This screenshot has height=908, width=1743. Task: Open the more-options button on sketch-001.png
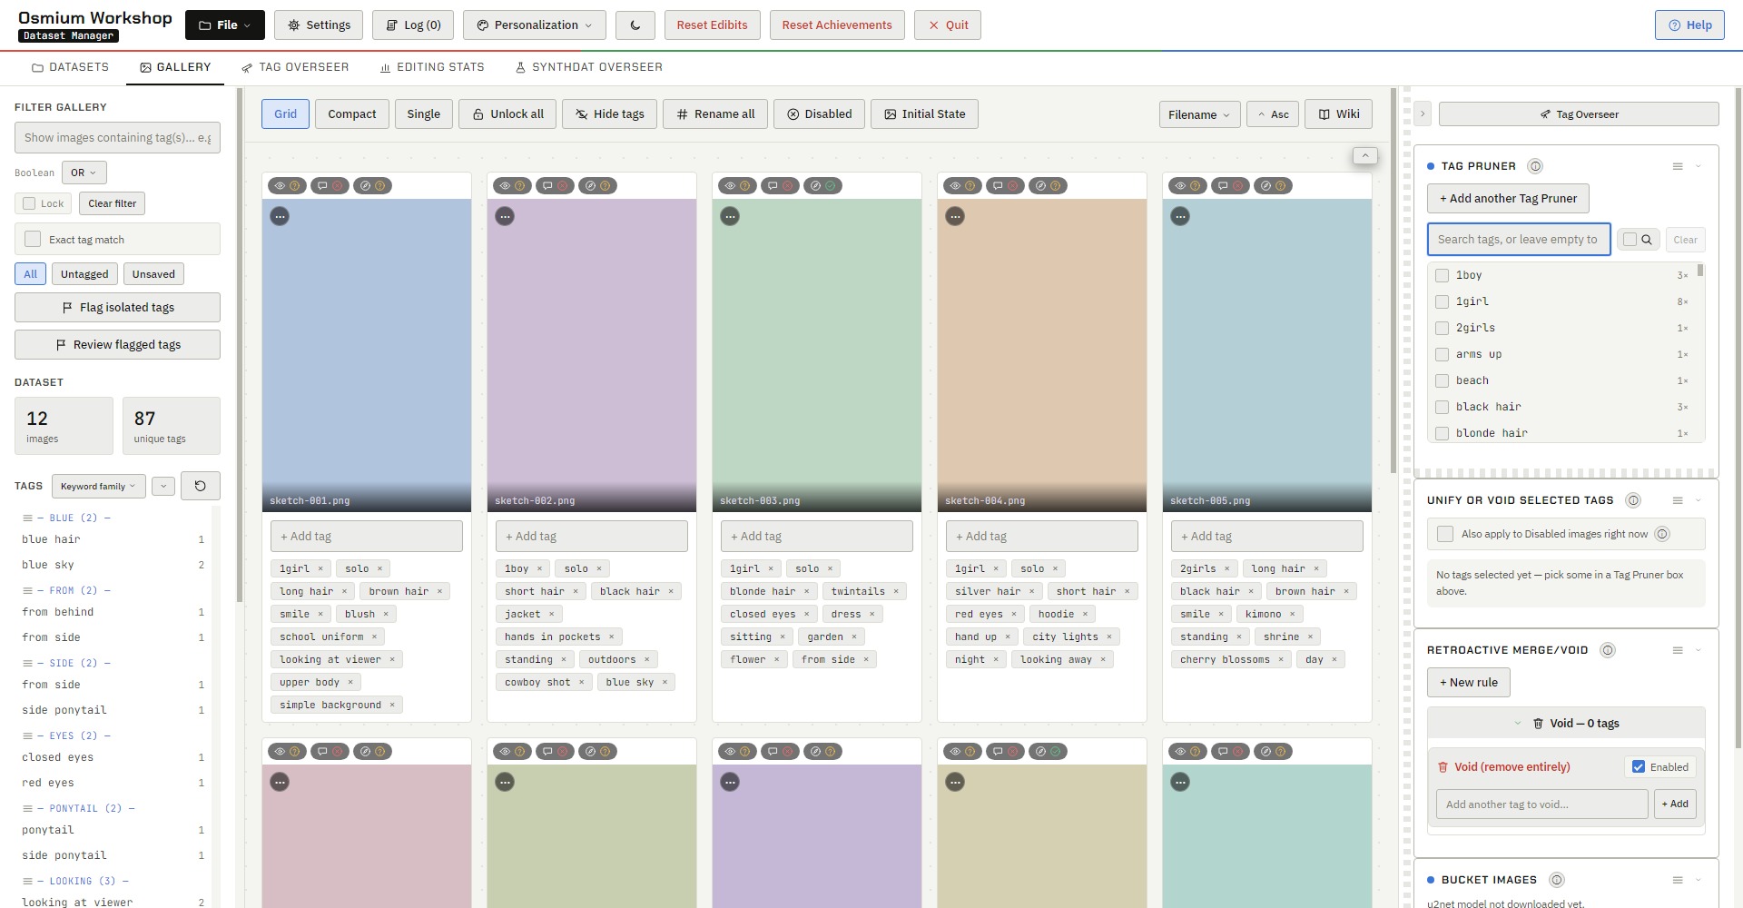pos(280,216)
